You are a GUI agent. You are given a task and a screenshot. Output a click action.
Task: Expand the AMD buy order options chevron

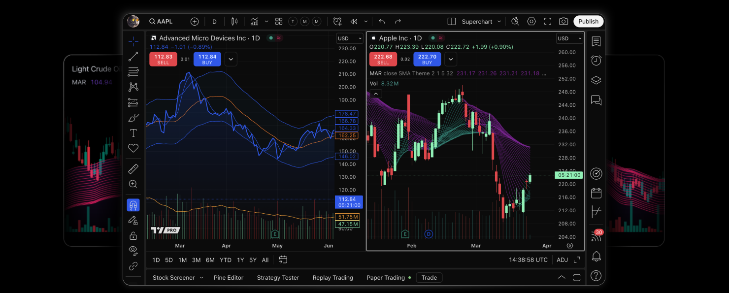click(x=231, y=59)
